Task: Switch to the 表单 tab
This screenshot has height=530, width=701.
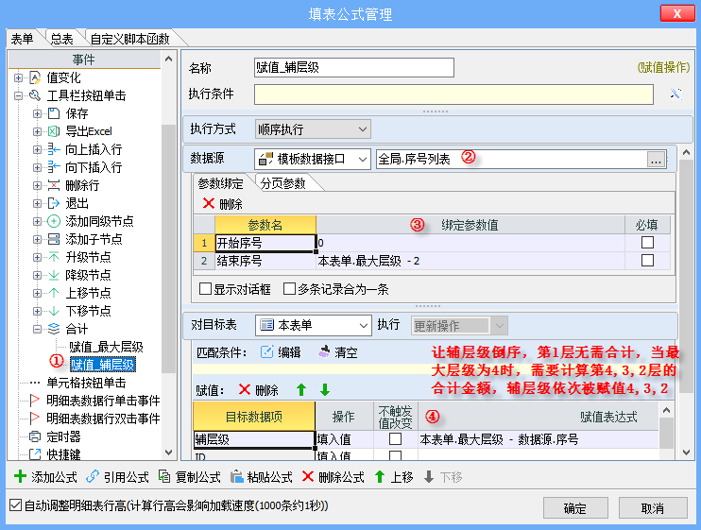Action: (x=23, y=39)
